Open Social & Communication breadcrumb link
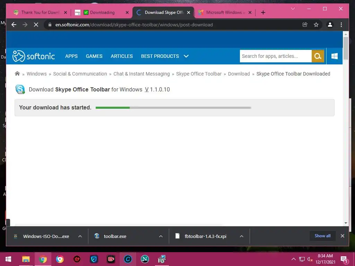 80,74
